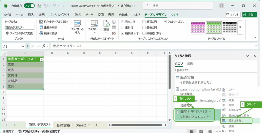Toggle the AutoSave switch
262x133 pixels.
[29, 5]
